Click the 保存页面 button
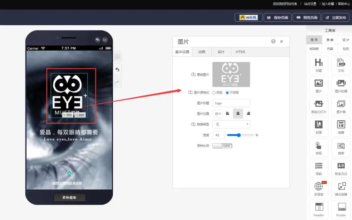This screenshot has height=220, width=352. pyautogui.click(x=277, y=18)
